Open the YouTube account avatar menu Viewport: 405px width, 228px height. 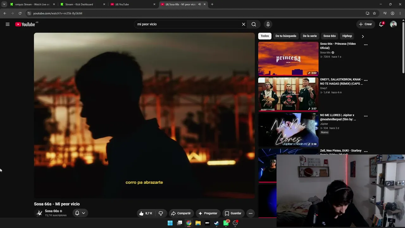(x=393, y=24)
